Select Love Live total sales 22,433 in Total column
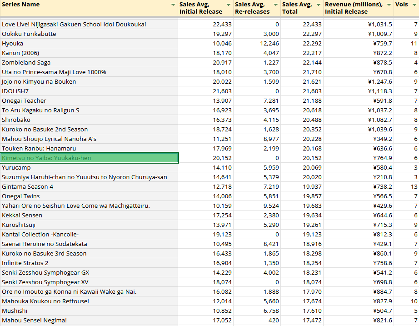 coord(302,25)
